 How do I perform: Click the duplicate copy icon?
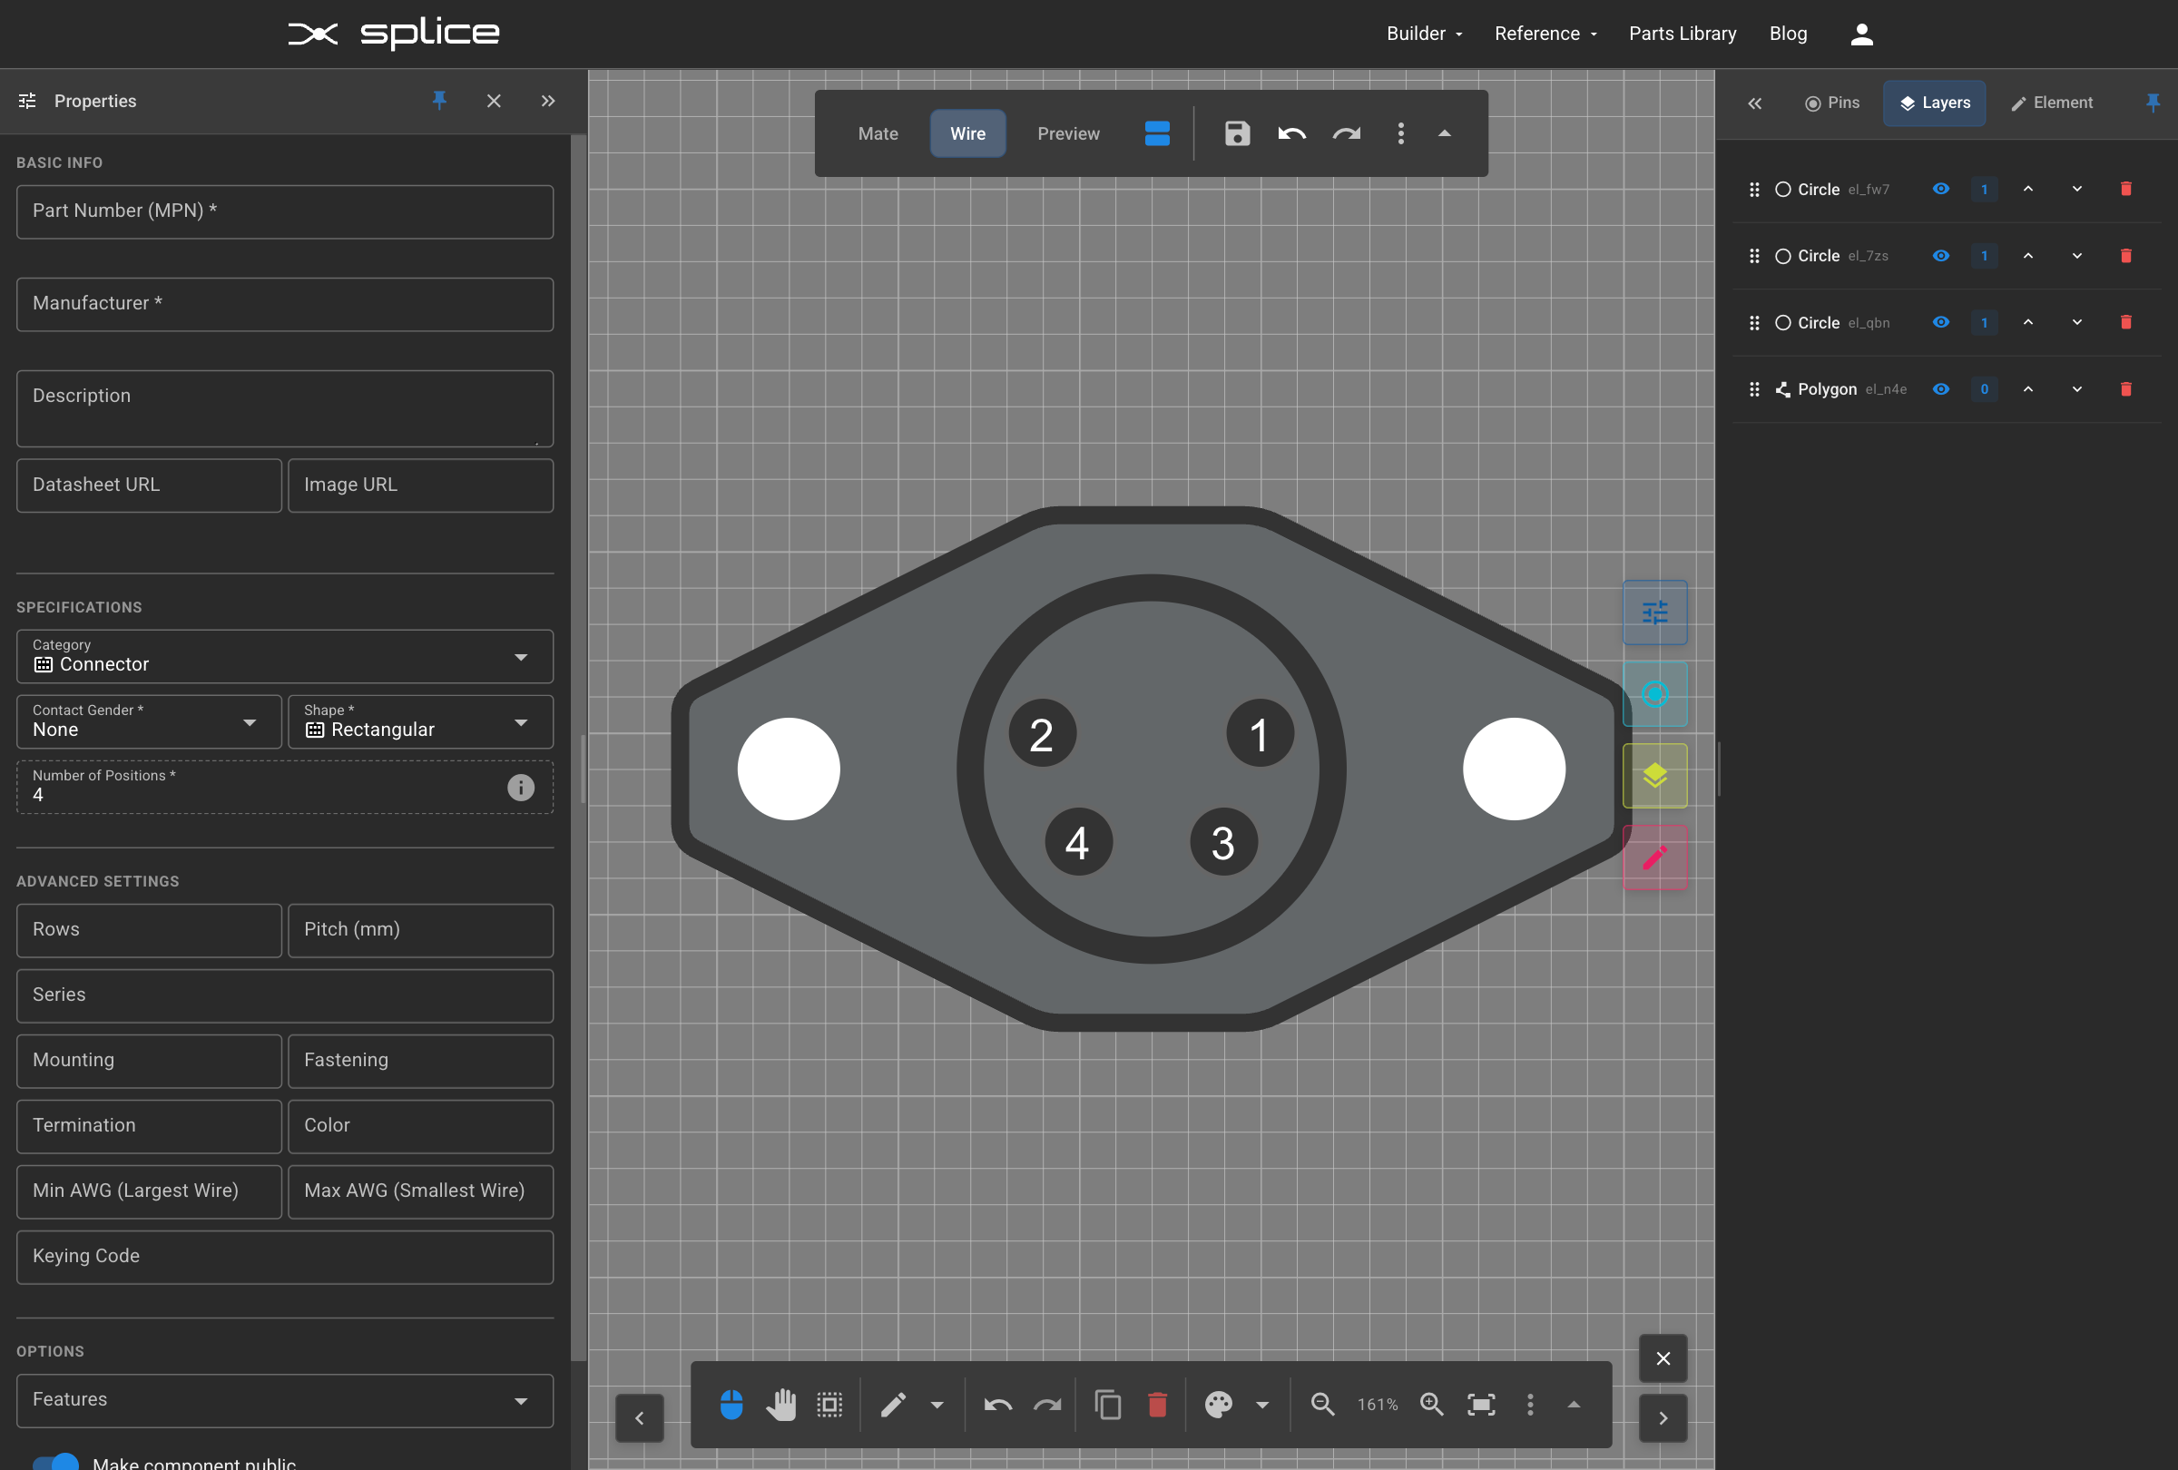[x=1108, y=1404]
